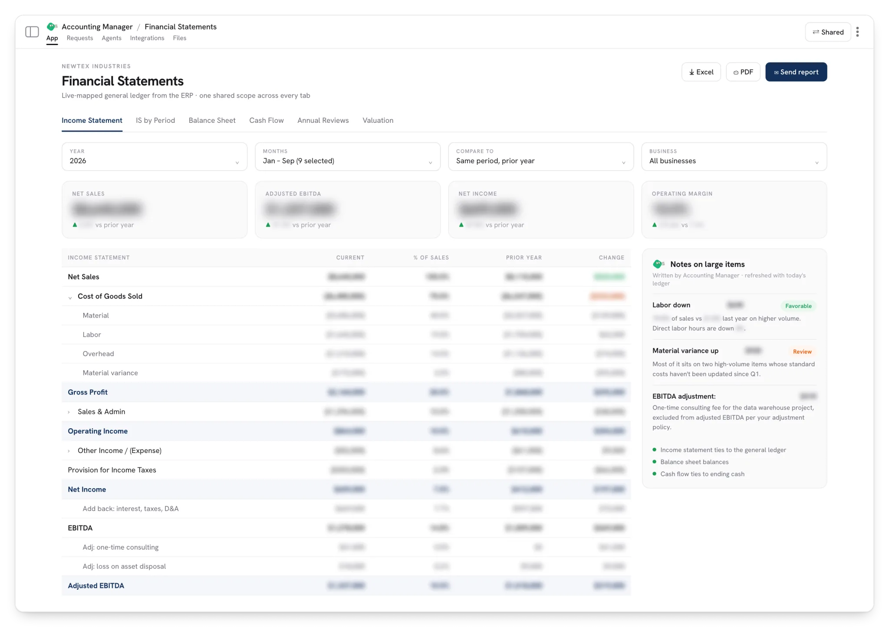The width and height of the screenshot is (889, 627).
Task: Collapse the Cost of Goods Sold row
Action: click(x=70, y=297)
